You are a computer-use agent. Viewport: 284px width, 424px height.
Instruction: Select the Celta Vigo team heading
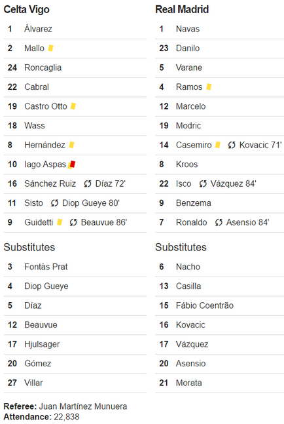(x=26, y=9)
